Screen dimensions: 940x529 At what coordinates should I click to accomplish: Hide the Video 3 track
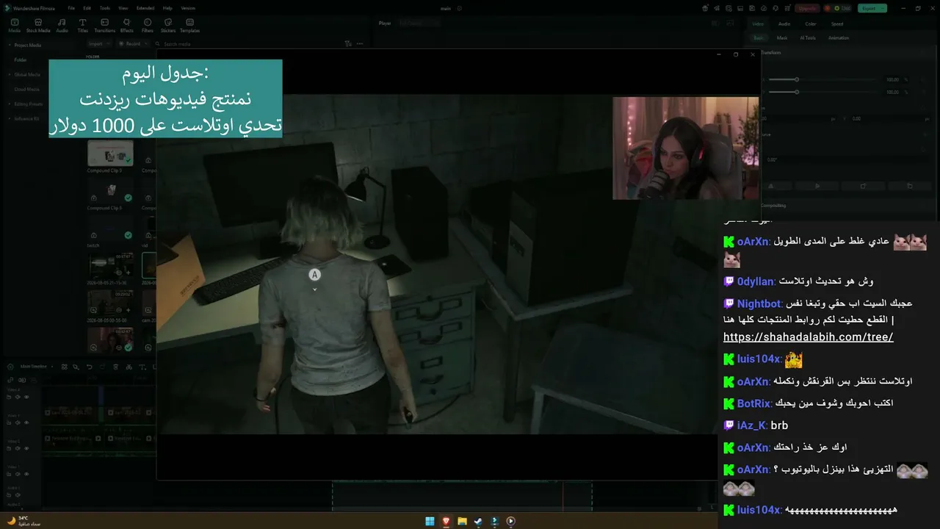pos(26,422)
